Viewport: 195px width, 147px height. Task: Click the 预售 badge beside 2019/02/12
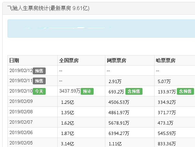(39, 71)
